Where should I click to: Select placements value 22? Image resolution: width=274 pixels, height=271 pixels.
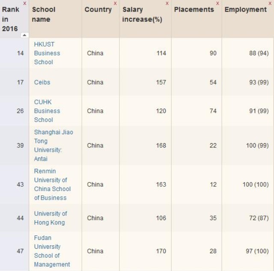click(213, 145)
